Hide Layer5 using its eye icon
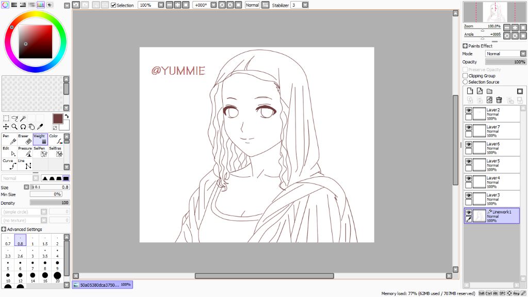528x297 pixels. tap(468, 161)
